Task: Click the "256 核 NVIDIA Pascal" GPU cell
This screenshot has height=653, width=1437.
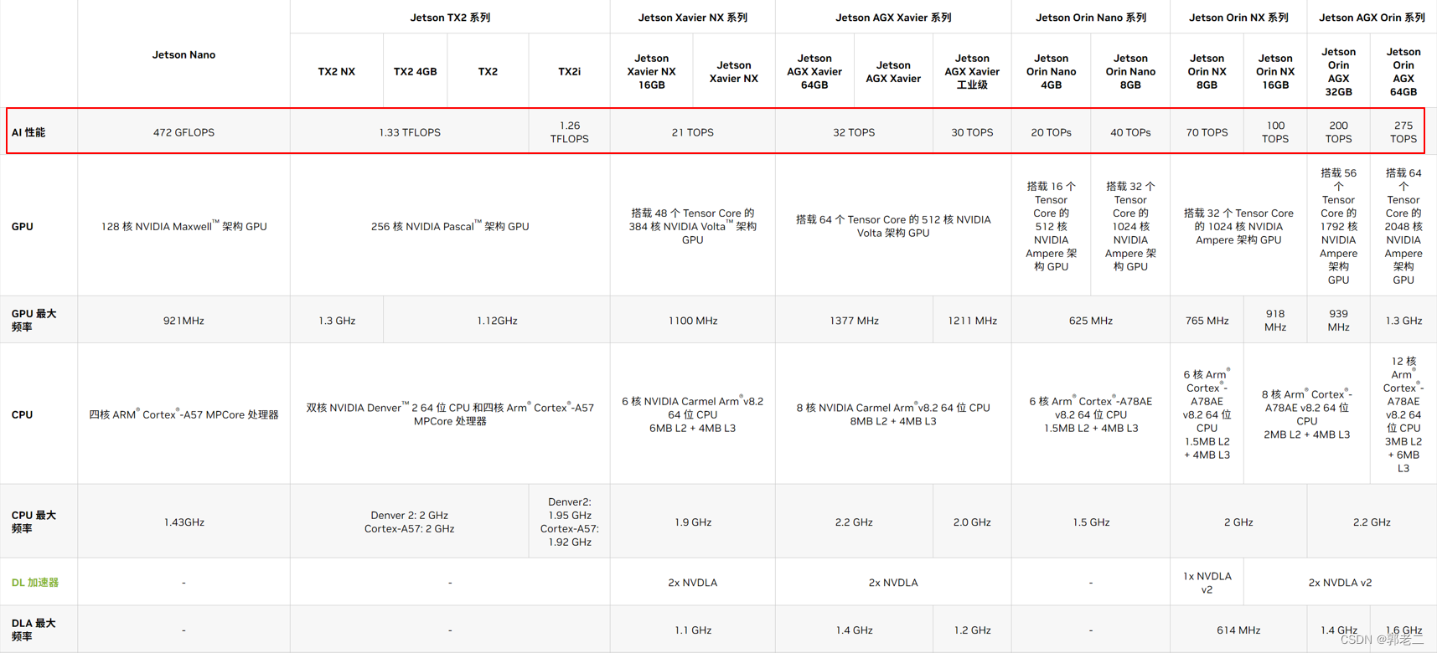Action: (450, 226)
